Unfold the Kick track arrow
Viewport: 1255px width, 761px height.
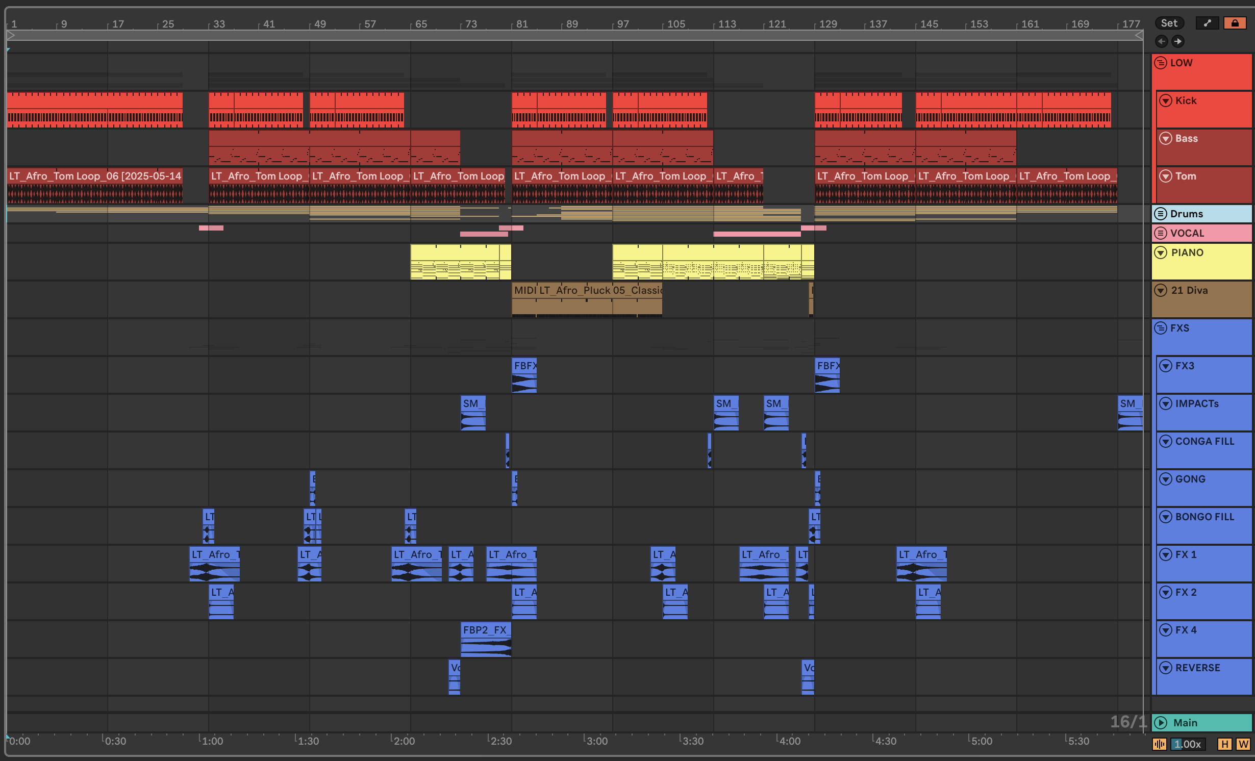pos(1166,100)
